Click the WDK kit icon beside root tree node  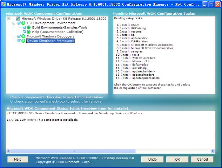18,19
